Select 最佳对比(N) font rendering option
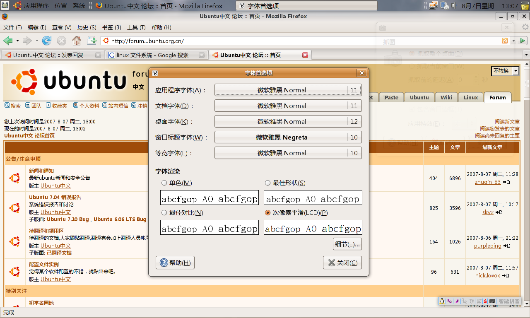 182,213
